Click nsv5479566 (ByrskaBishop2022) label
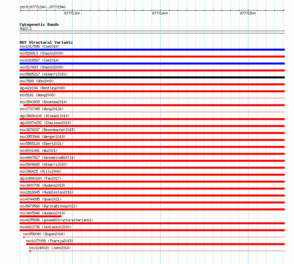294x264 pixels. pos(49,206)
